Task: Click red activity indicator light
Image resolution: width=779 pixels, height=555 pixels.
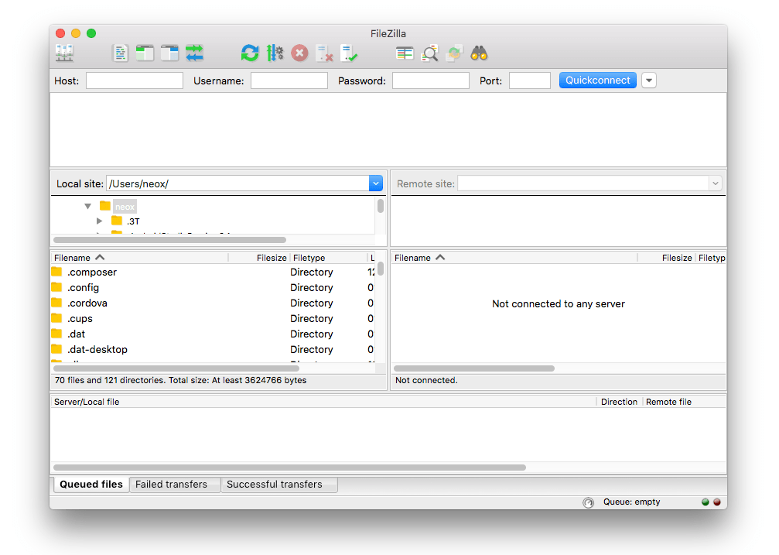Action: coord(717,502)
